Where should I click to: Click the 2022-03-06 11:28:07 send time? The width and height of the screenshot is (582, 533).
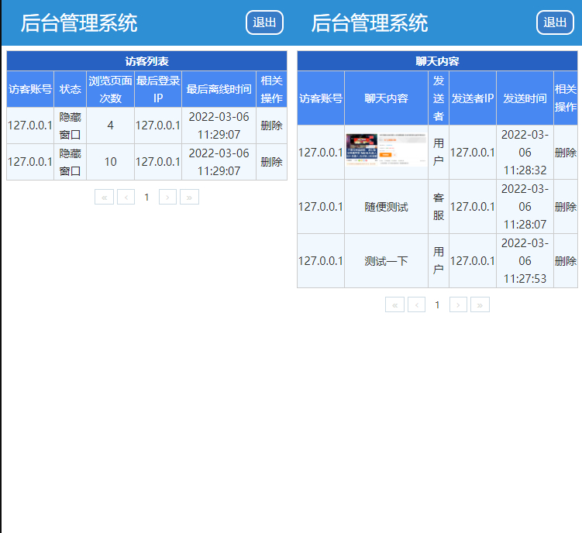coord(525,206)
